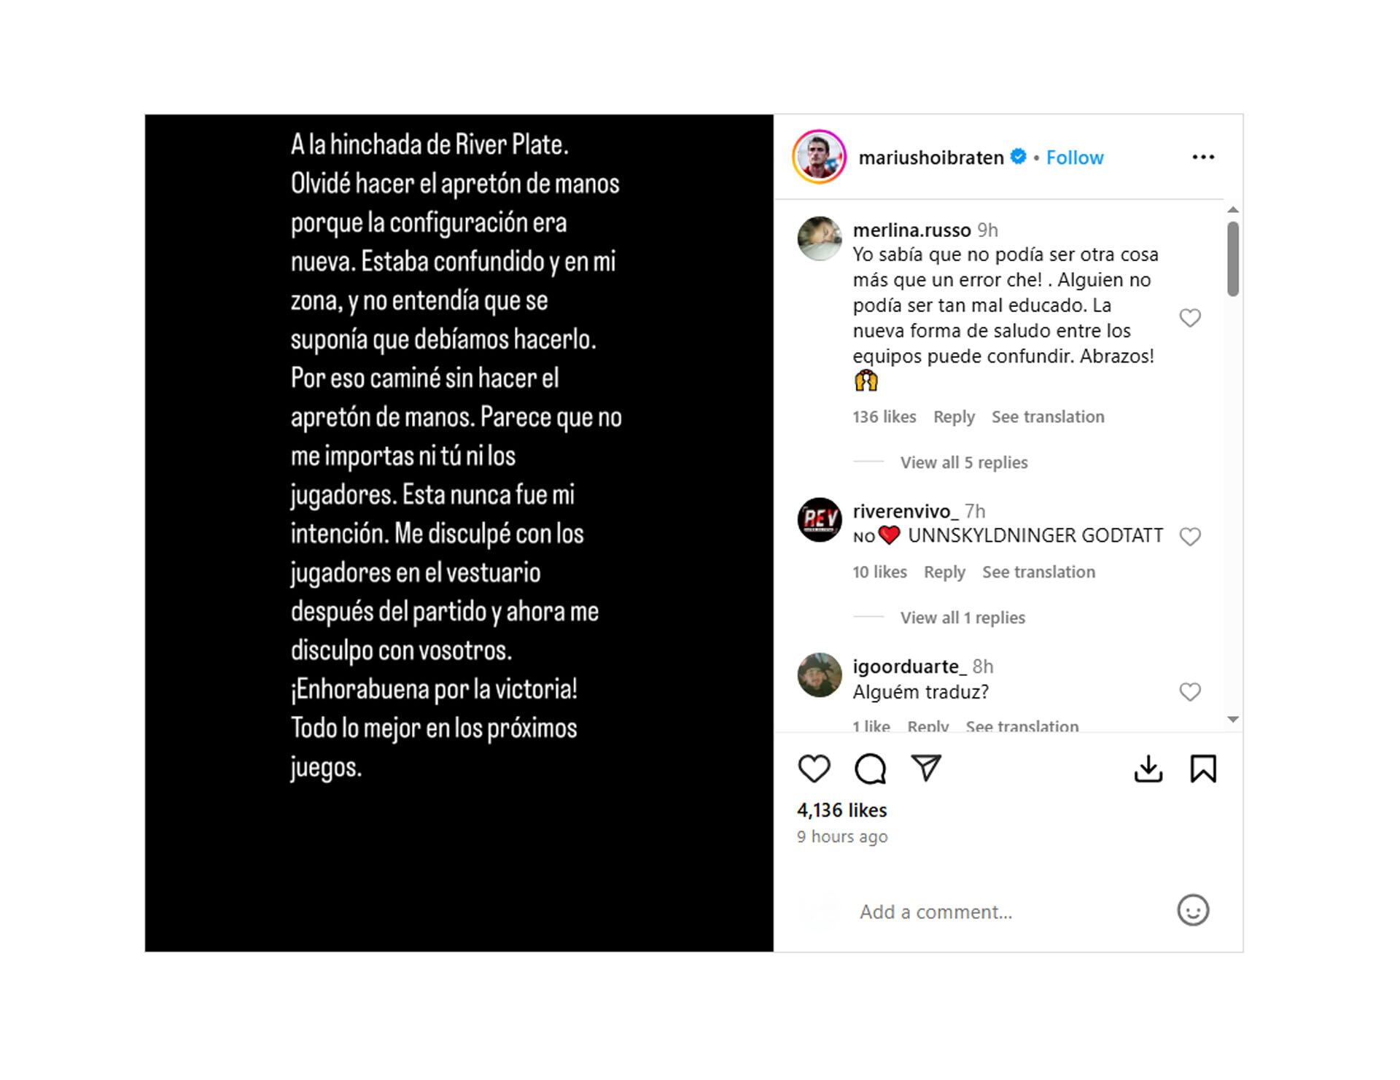Image resolution: width=1400 pixels, height=1080 pixels.
Task: Reply to merlina.russo's comment
Action: click(954, 416)
